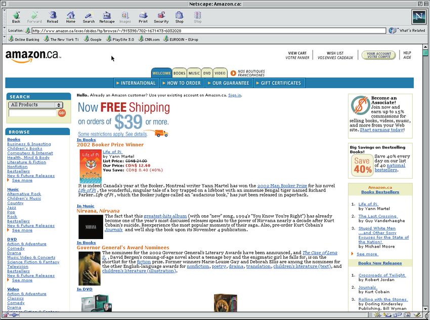Switch to the Books tab
This screenshot has width=430, height=320.
[x=180, y=73]
